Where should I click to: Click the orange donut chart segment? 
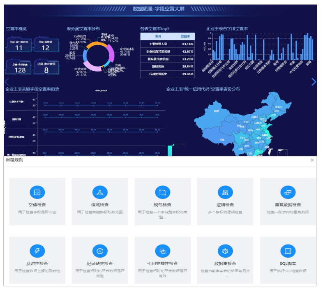pos(97,44)
